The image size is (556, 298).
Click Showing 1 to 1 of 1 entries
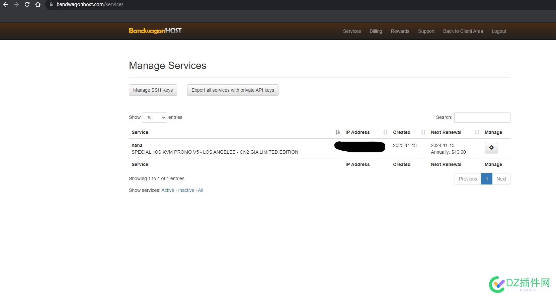[157, 178]
